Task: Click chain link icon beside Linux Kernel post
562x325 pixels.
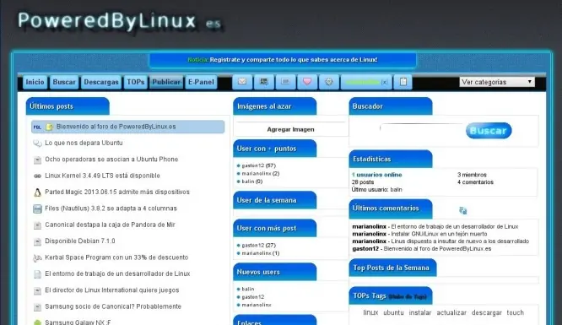Action: tap(37, 176)
